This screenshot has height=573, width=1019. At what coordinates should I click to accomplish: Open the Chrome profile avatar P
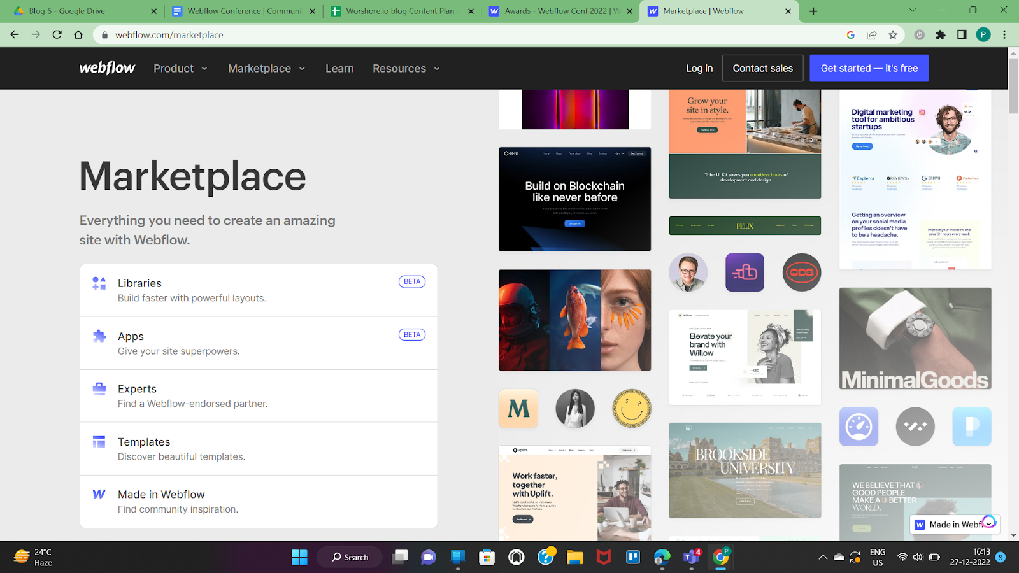click(983, 35)
